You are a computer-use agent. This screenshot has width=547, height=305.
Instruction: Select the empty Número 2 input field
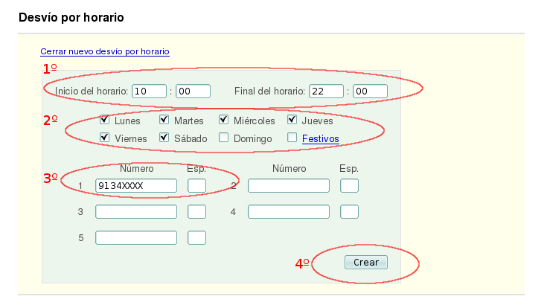pyautogui.click(x=289, y=185)
